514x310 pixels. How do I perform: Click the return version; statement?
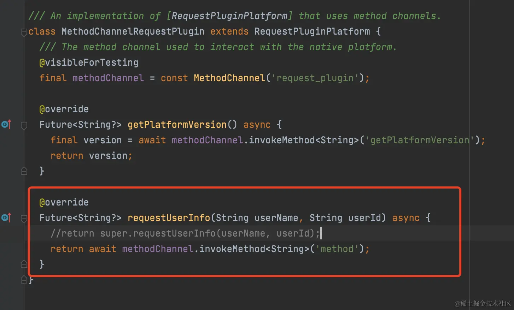(x=91, y=156)
